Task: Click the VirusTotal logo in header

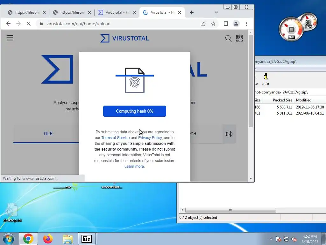Action: click(124, 38)
